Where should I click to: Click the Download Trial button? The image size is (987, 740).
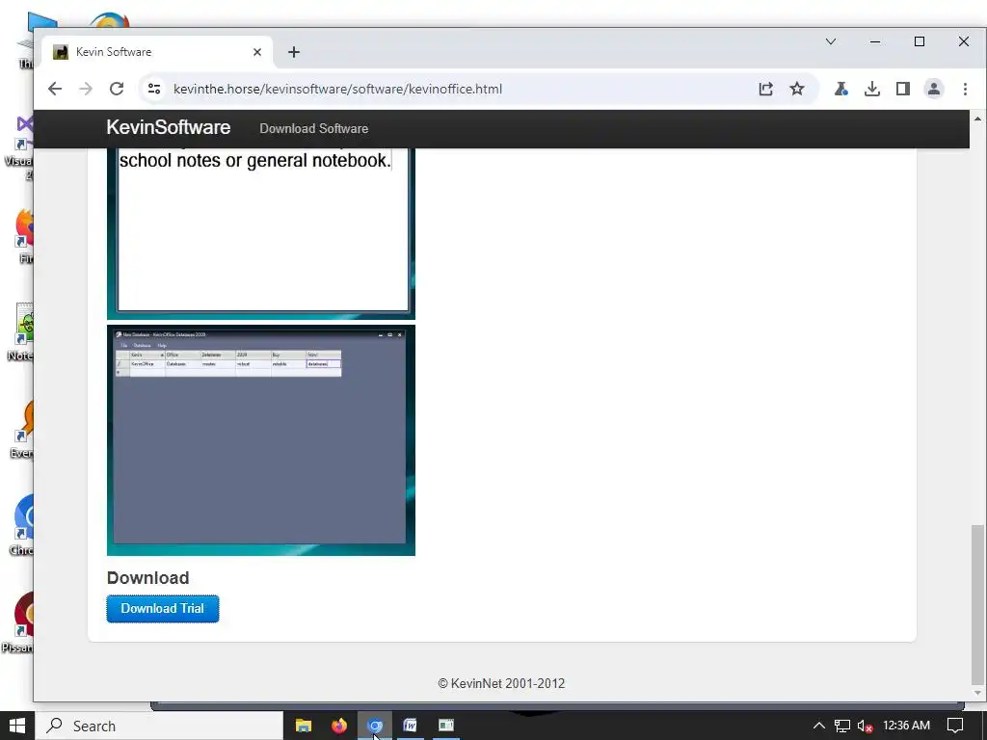[162, 609]
